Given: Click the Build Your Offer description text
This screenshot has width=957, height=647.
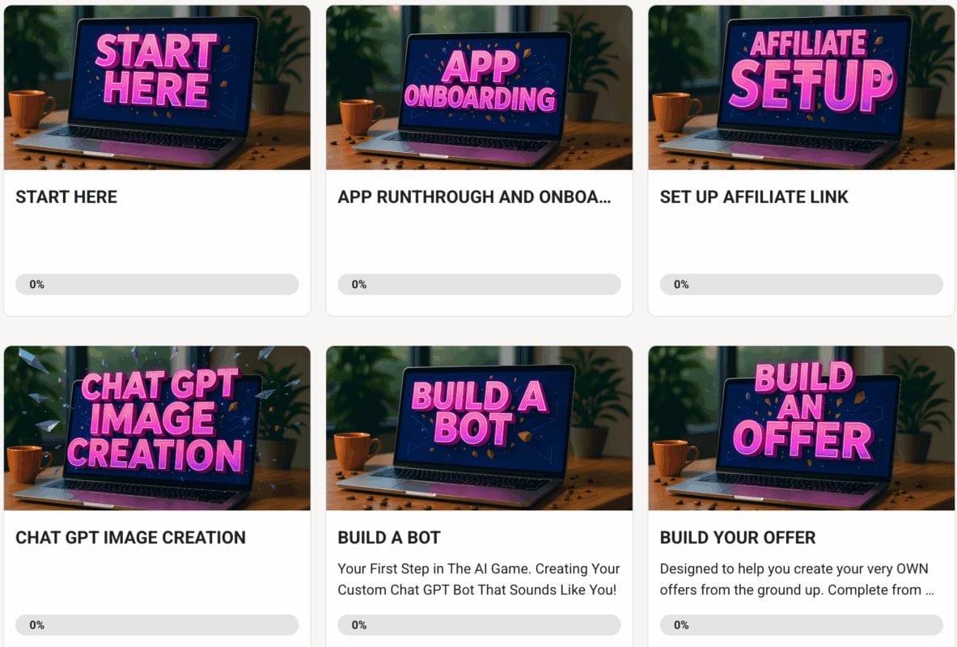Looking at the screenshot, I should click(797, 579).
